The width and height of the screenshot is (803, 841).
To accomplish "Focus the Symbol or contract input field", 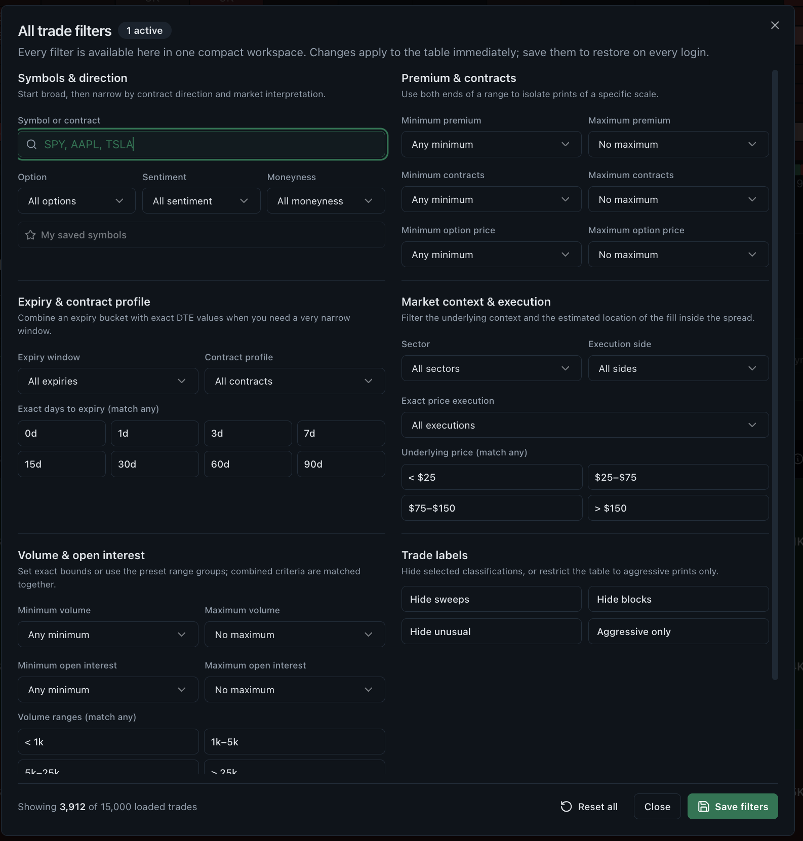I will [x=203, y=144].
